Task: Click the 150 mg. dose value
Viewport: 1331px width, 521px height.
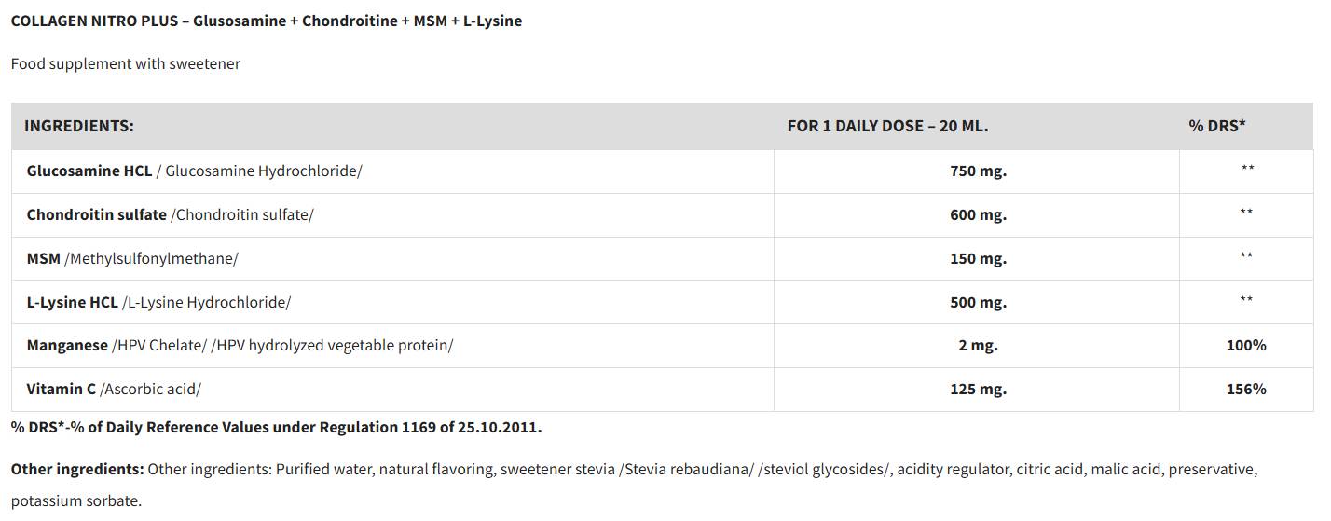Action: [x=978, y=259]
